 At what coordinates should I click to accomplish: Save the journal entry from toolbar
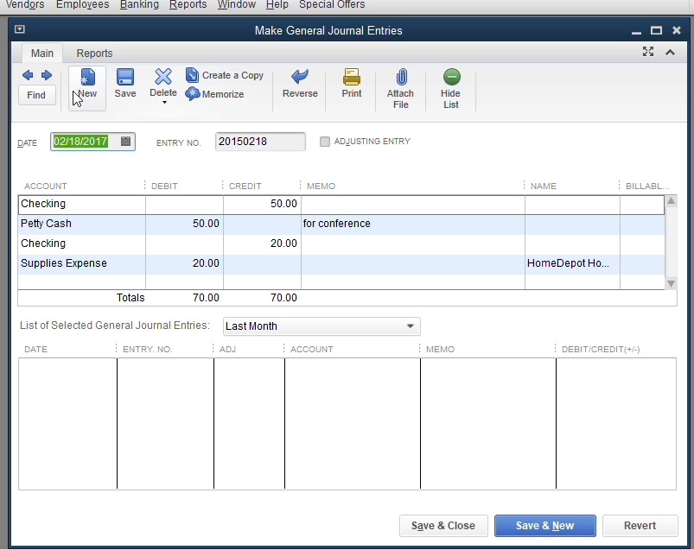tap(125, 83)
